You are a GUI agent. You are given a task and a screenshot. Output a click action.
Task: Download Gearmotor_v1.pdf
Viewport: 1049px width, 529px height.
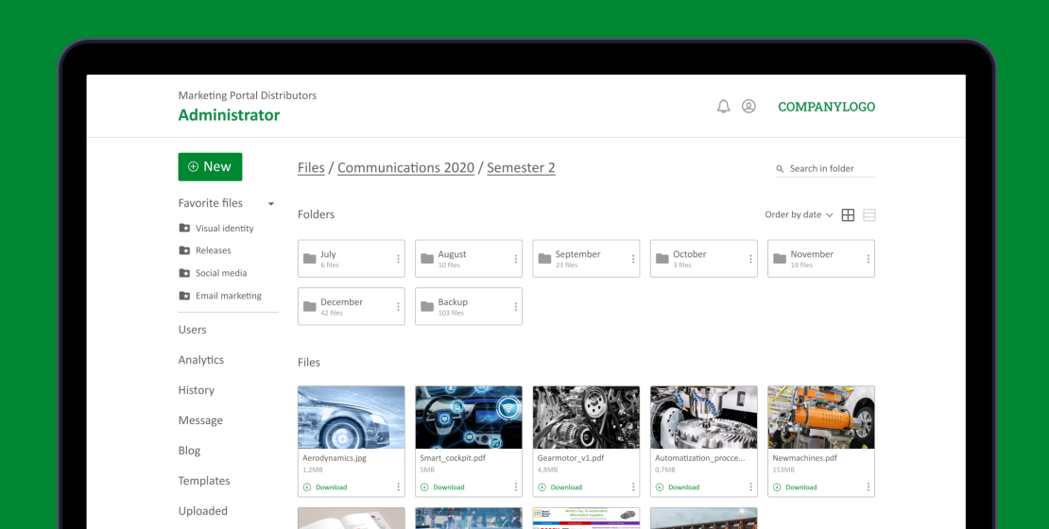pyautogui.click(x=560, y=486)
